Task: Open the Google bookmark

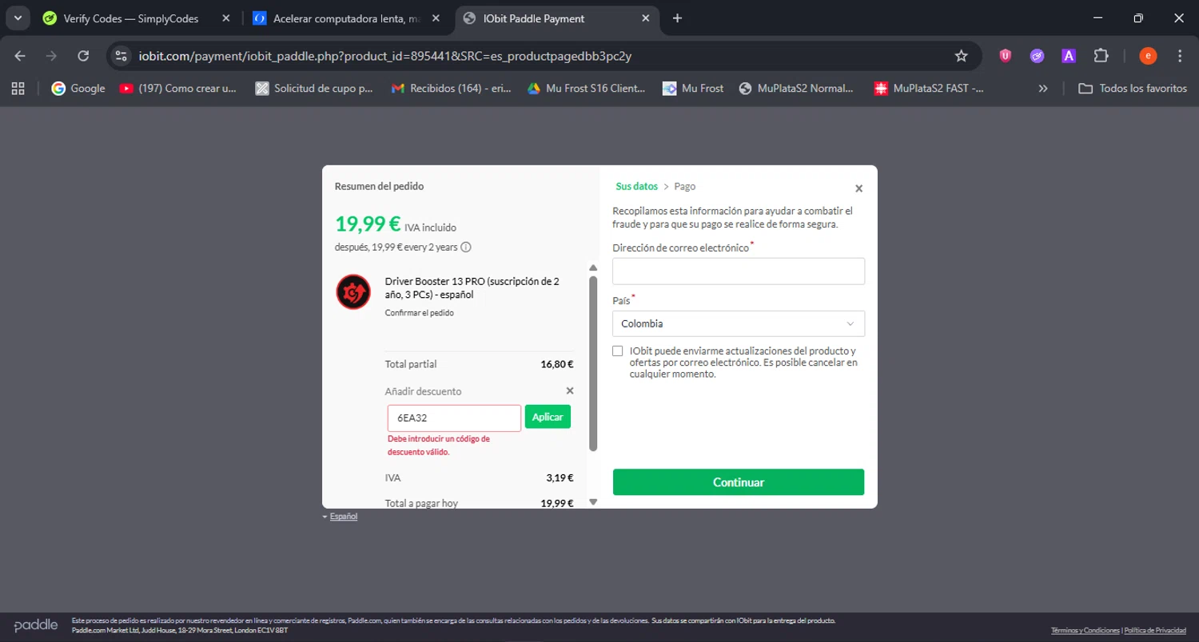Action: (x=78, y=89)
